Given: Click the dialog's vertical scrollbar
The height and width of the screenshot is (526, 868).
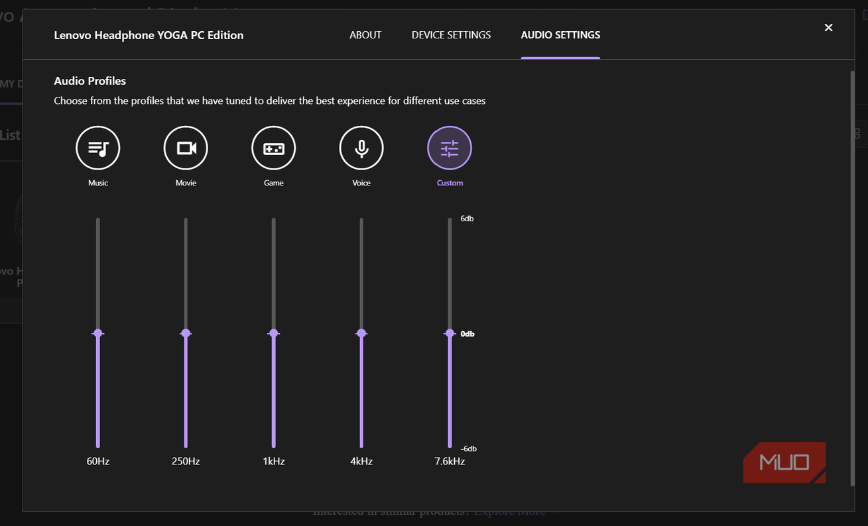Looking at the screenshot, I should (x=852, y=278).
